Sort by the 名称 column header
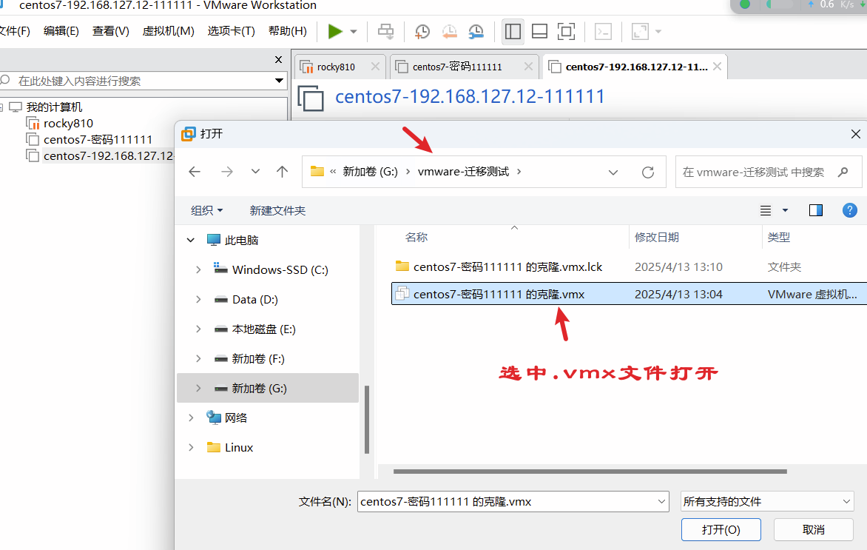Image resolution: width=867 pixels, height=550 pixels. point(416,238)
